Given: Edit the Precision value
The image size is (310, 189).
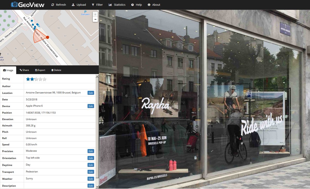Looking at the screenshot, I should (x=91, y=151).
